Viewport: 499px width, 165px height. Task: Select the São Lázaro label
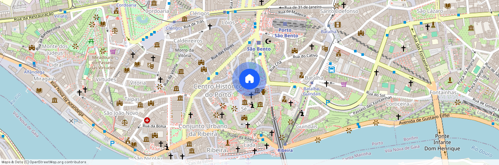pos(430,11)
